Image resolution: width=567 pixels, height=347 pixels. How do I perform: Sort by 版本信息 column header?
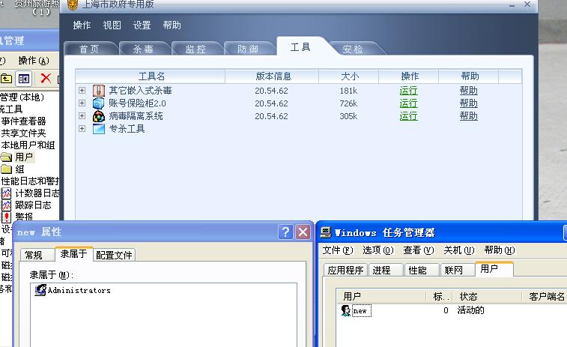click(272, 76)
